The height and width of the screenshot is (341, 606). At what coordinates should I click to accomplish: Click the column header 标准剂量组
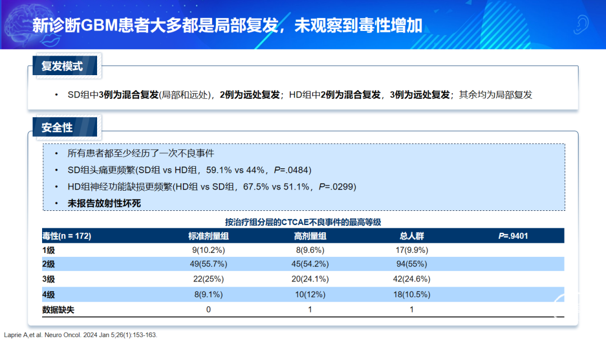(x=208, y=236)
